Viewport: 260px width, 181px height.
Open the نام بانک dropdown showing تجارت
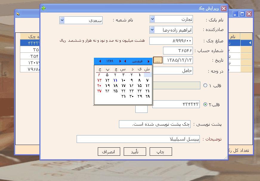pyautogui.click(x=152, y=19)
